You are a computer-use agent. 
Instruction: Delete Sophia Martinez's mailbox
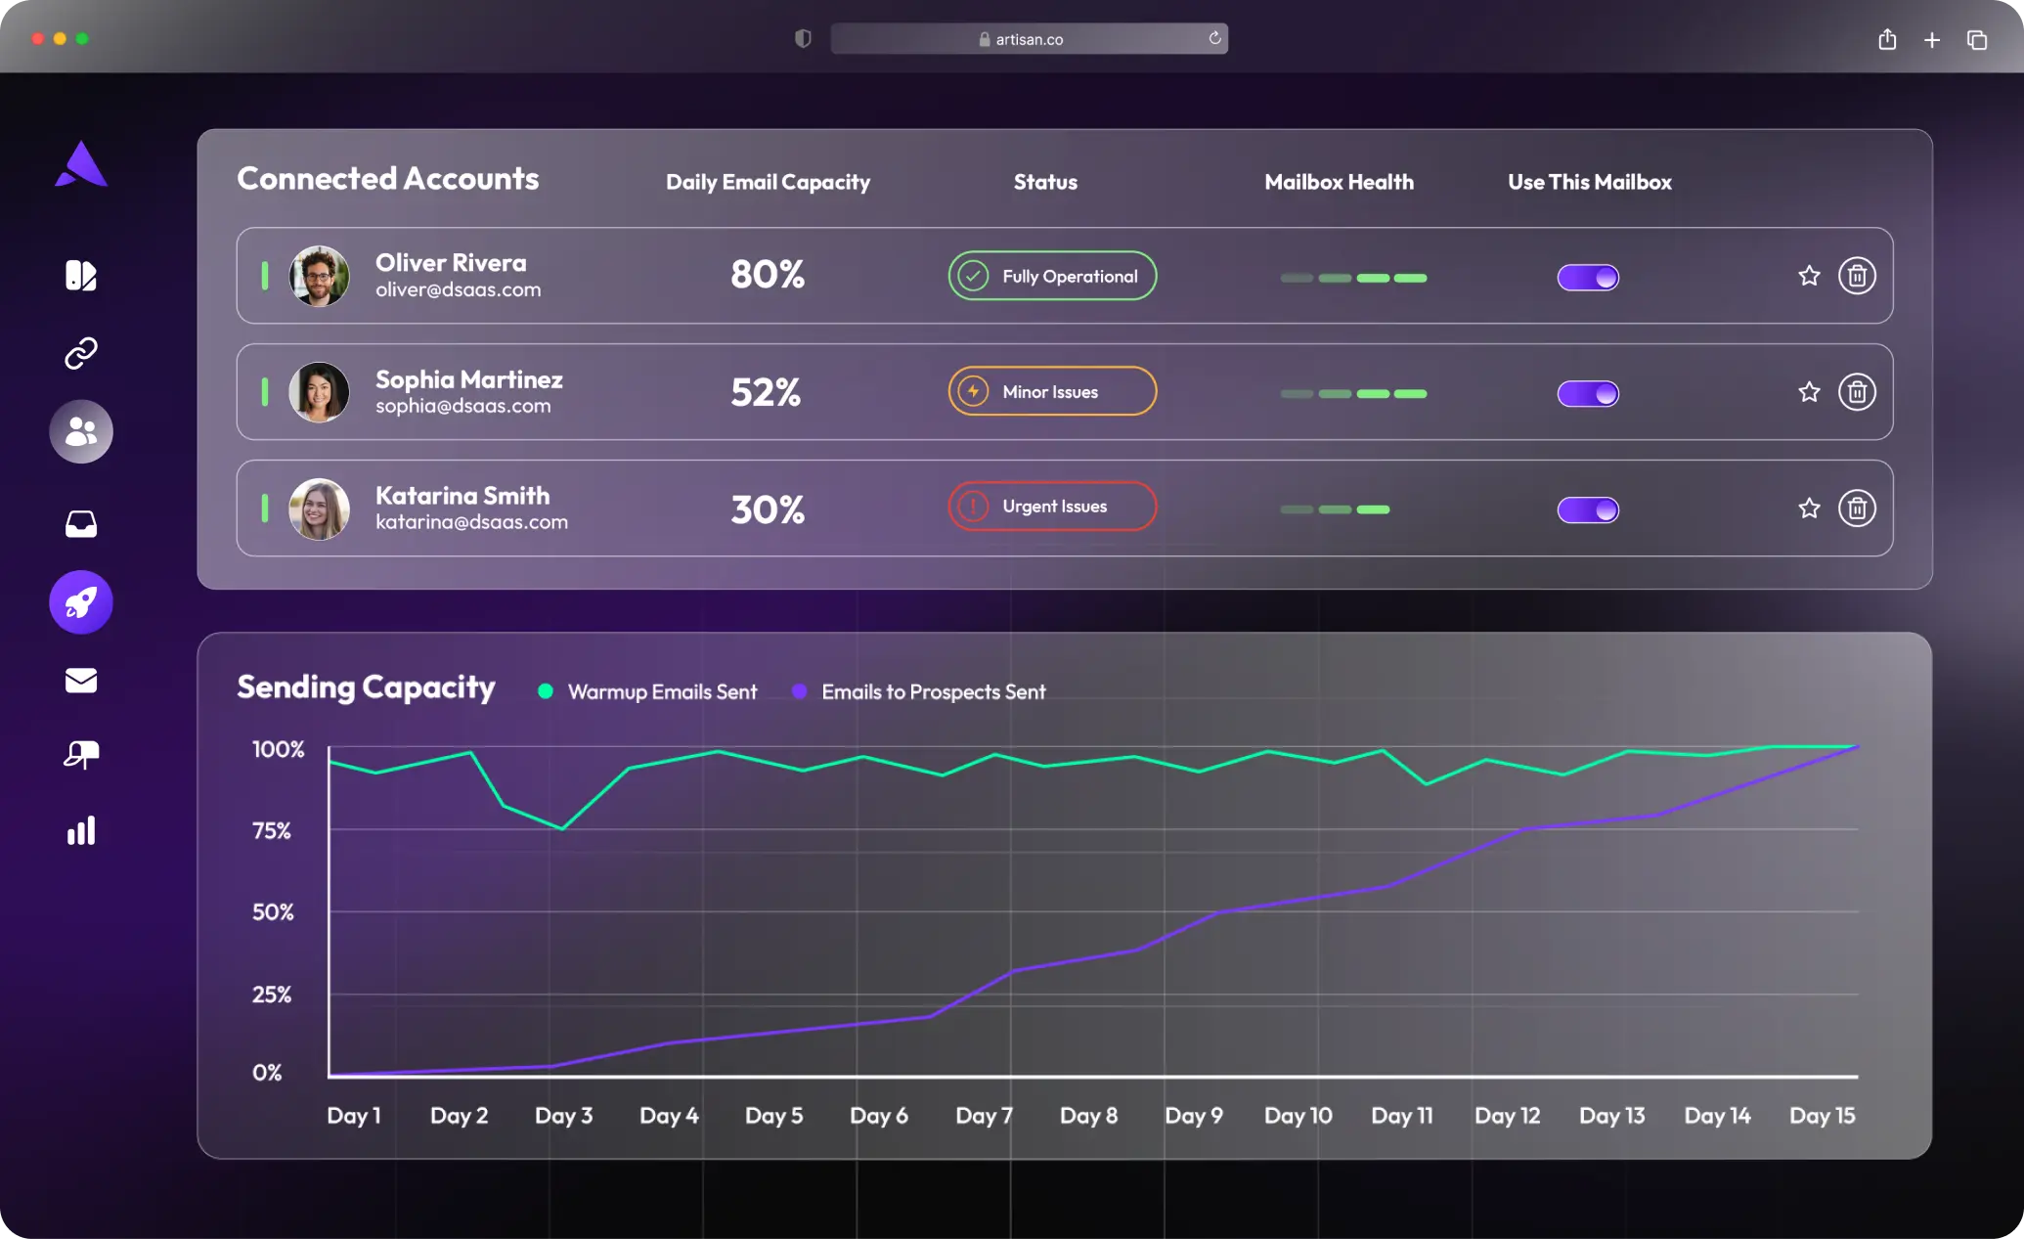coord(1857,392)
